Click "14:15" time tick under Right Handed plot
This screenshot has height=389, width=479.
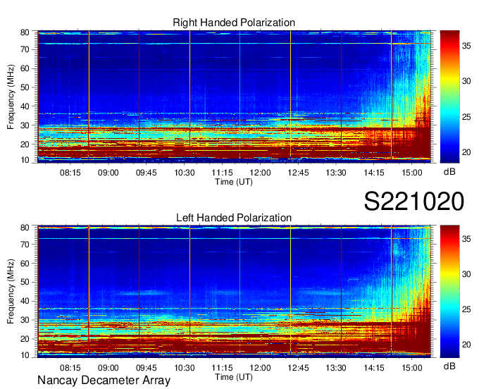point(374,173)
